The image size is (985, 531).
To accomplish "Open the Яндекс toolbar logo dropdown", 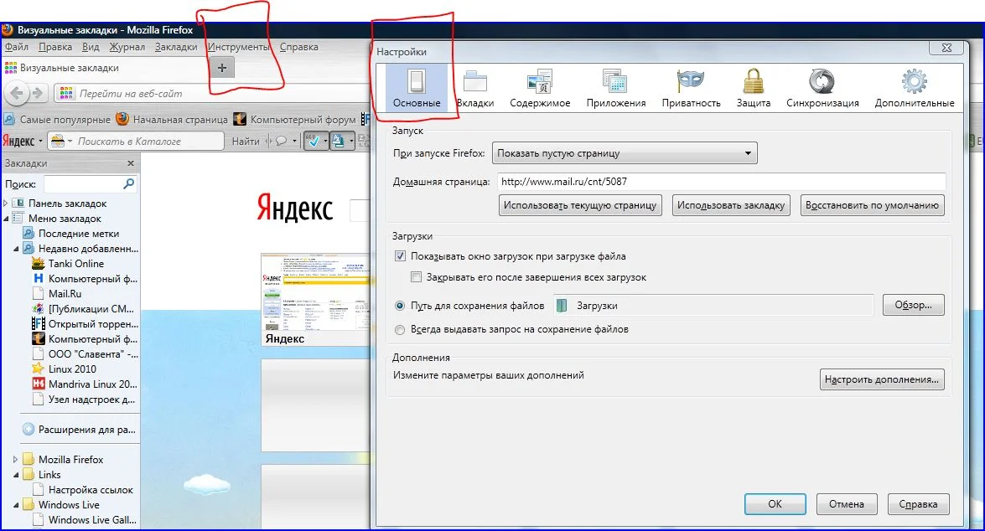I will pyautogui.click(x=23, y=142).
